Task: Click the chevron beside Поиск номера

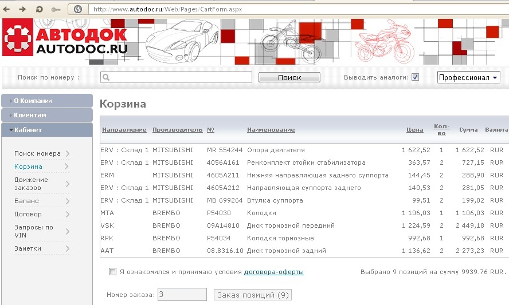Action: 67,153
